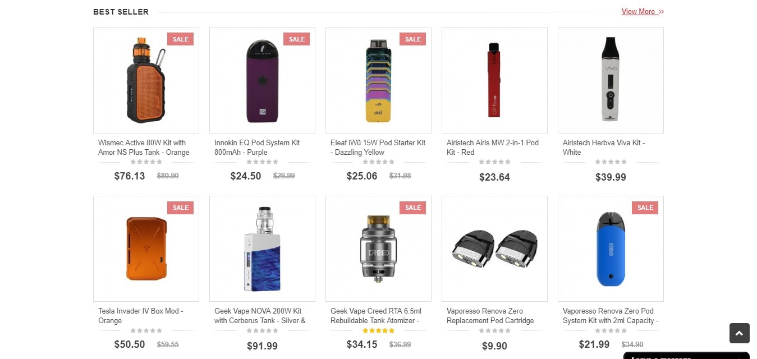Open the Wismec Active 80W Kit product image
The width and height of the screenshot is (757, 359).
click(x=146, y=80)
